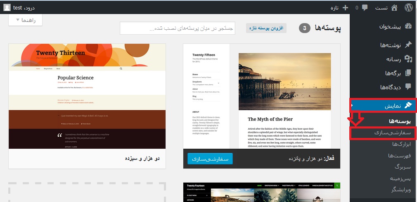The image size is (417, 202).
Task: Click the dashed add-new-theme placeholder box
Action: click(x=87, y=192)
